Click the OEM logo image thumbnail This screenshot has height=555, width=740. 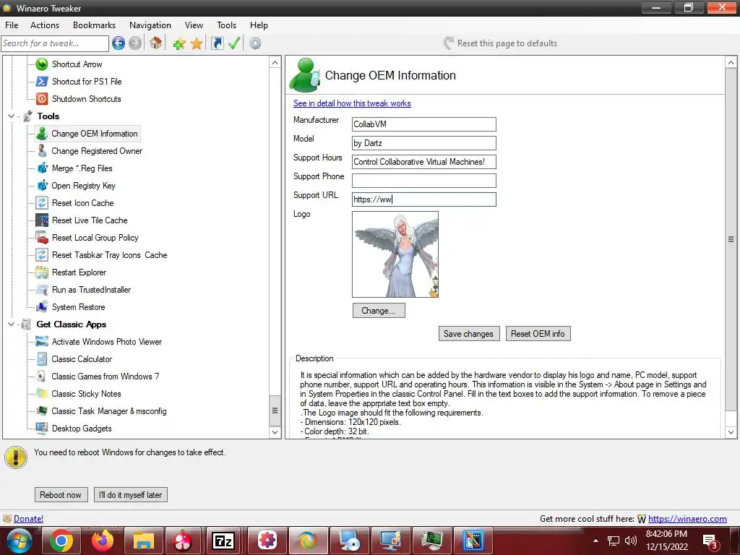(395, 254)
